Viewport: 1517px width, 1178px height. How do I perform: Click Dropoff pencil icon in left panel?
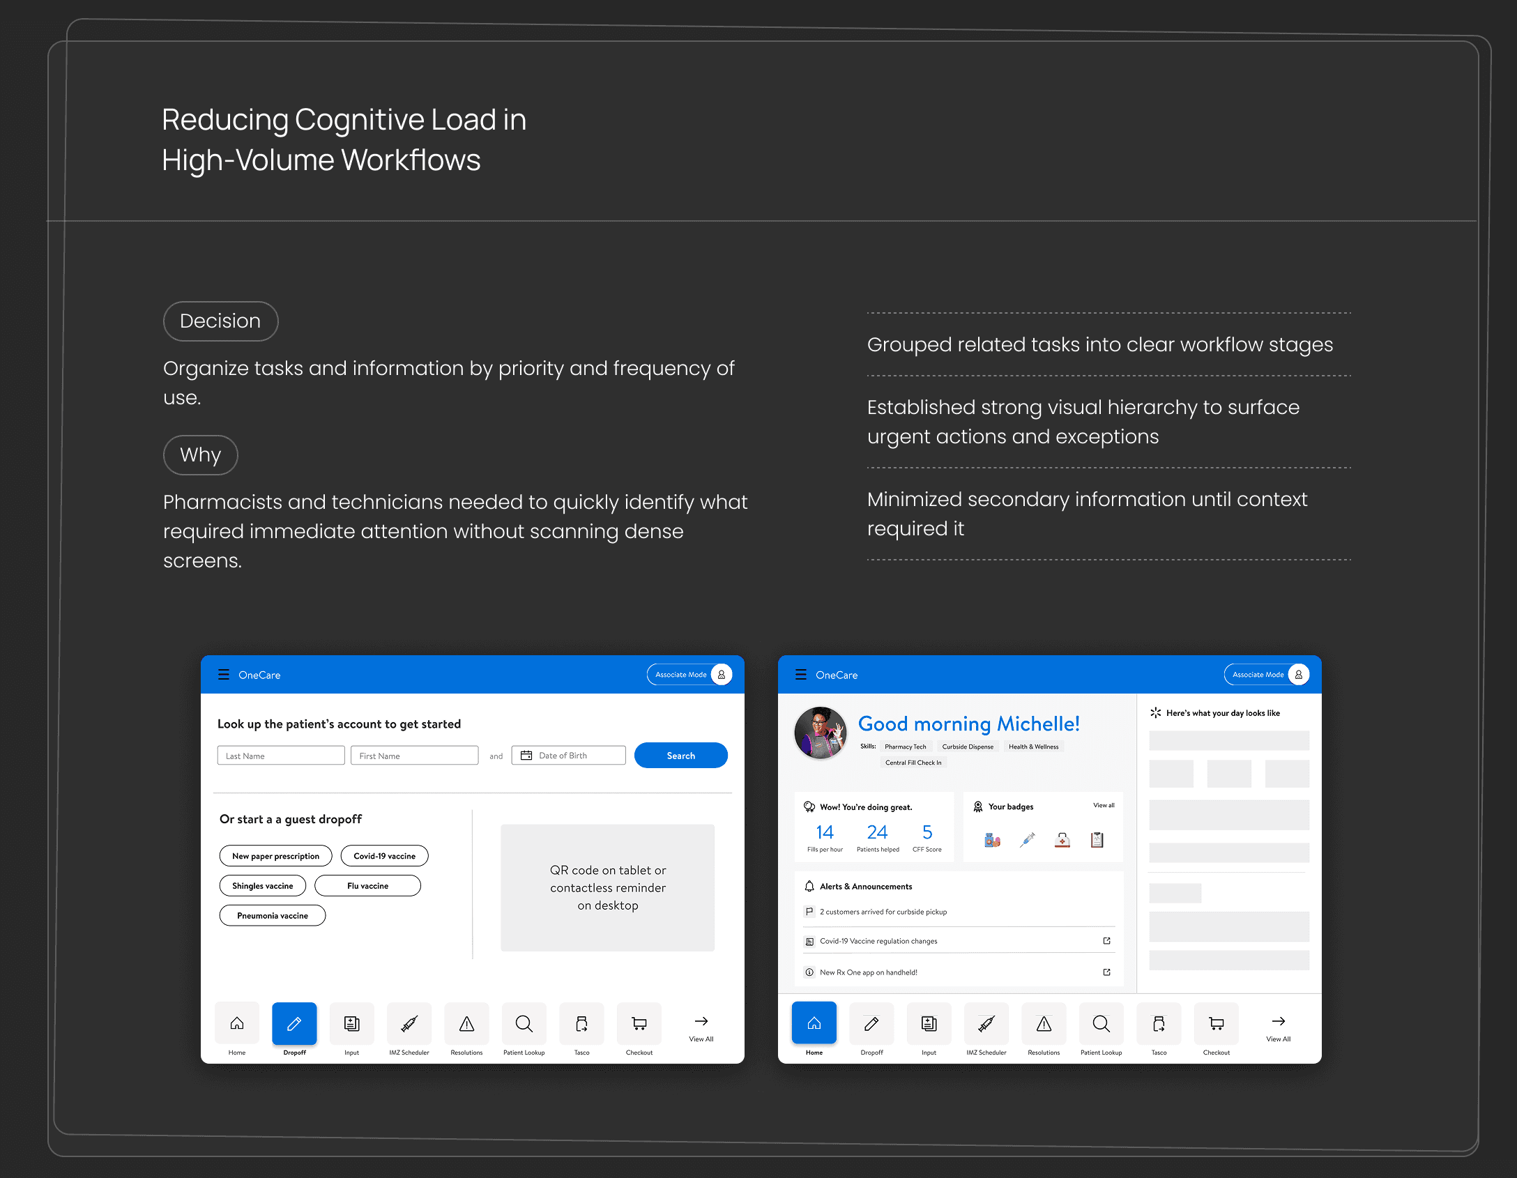click(294, 1023)
